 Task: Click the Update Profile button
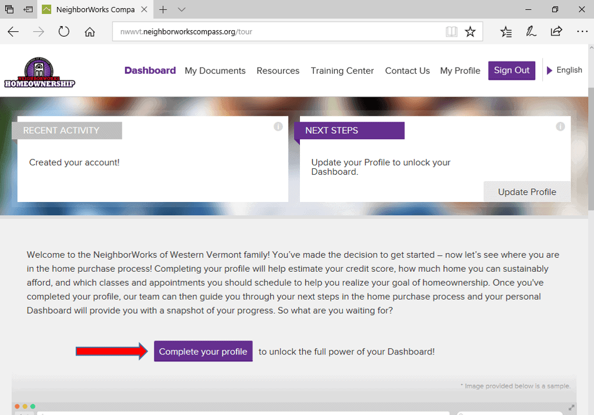click(x=527, y=191)
